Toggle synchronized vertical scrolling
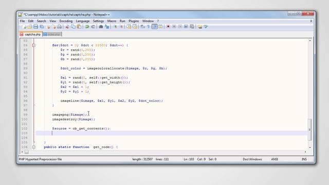This screenshot has height=185, width=329. pyautogui.click(x=129, y=27)
